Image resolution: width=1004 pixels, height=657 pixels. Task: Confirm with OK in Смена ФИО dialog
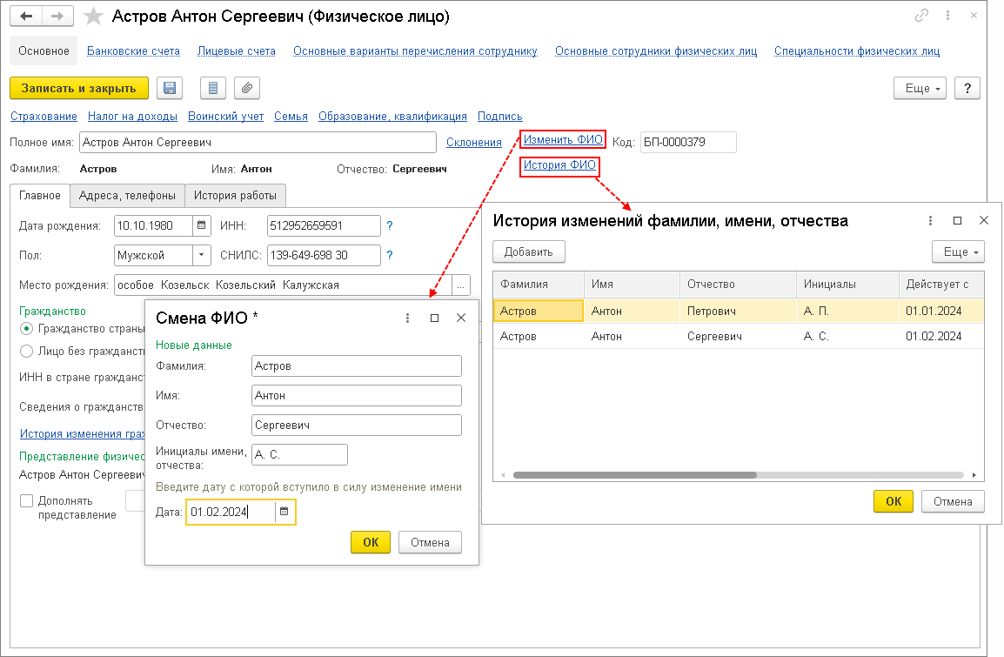click(370, 542)
